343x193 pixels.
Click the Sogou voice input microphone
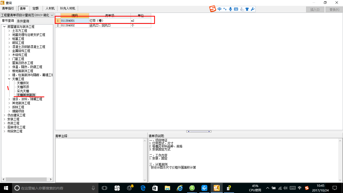click(231, 9)
